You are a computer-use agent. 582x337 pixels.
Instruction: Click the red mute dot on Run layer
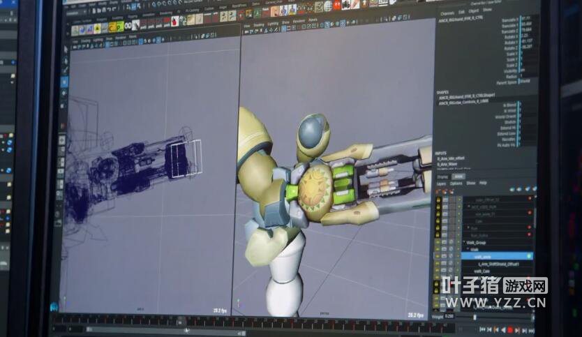(x=530, y=227)
